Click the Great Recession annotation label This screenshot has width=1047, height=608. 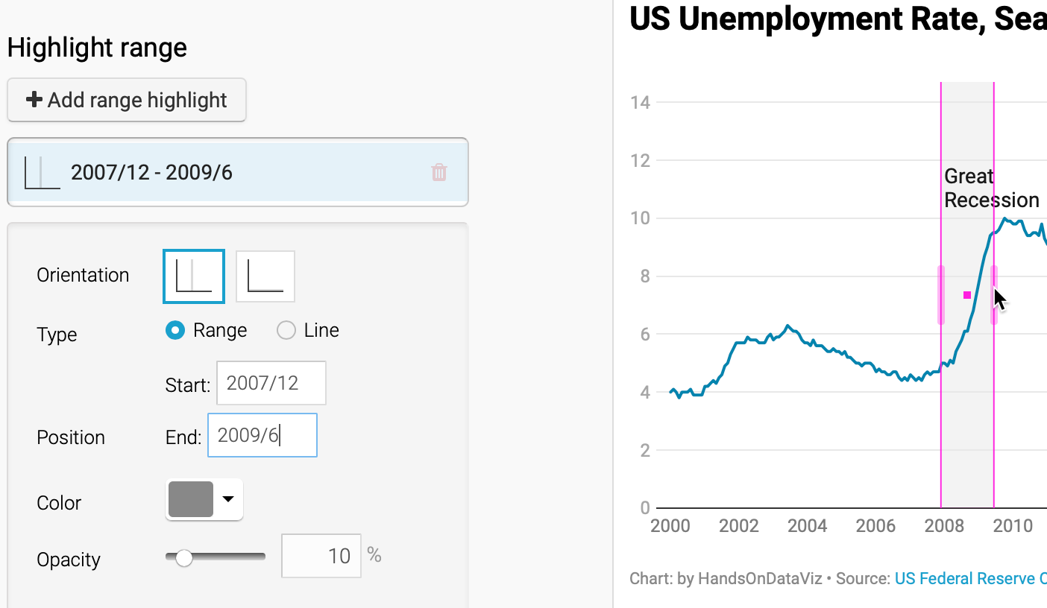point(991,189)
